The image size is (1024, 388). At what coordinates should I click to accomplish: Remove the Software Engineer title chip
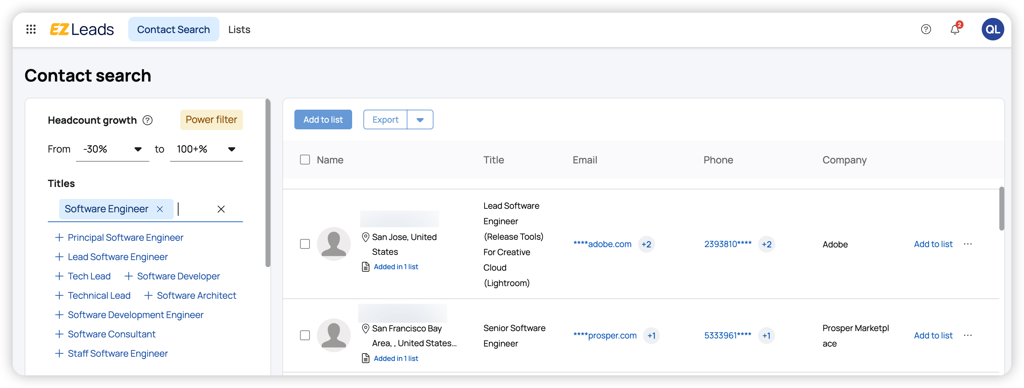[x=160, y=209]
